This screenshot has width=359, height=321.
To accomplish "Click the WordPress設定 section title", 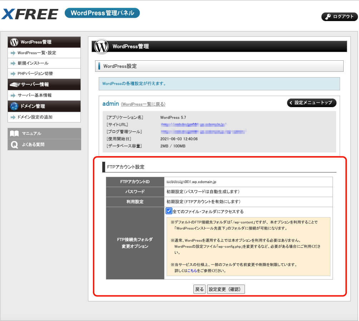I will [120, 66].
